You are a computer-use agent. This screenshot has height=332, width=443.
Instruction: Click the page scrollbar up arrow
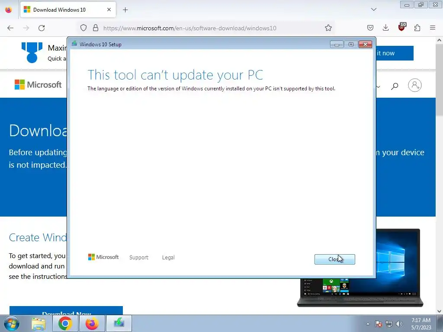(x=439, y=40)
